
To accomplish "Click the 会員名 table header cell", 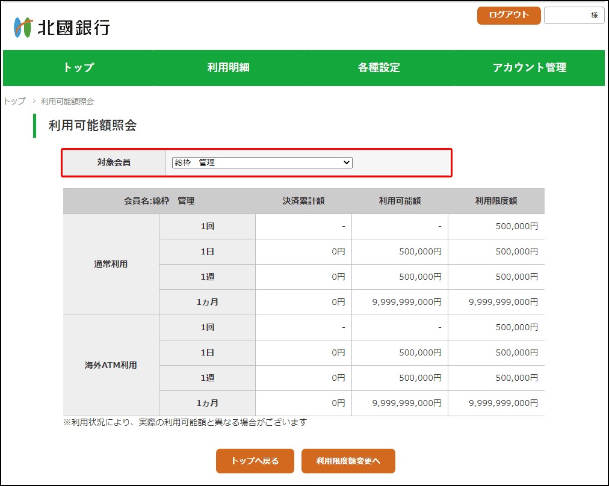I will (159, 201).
